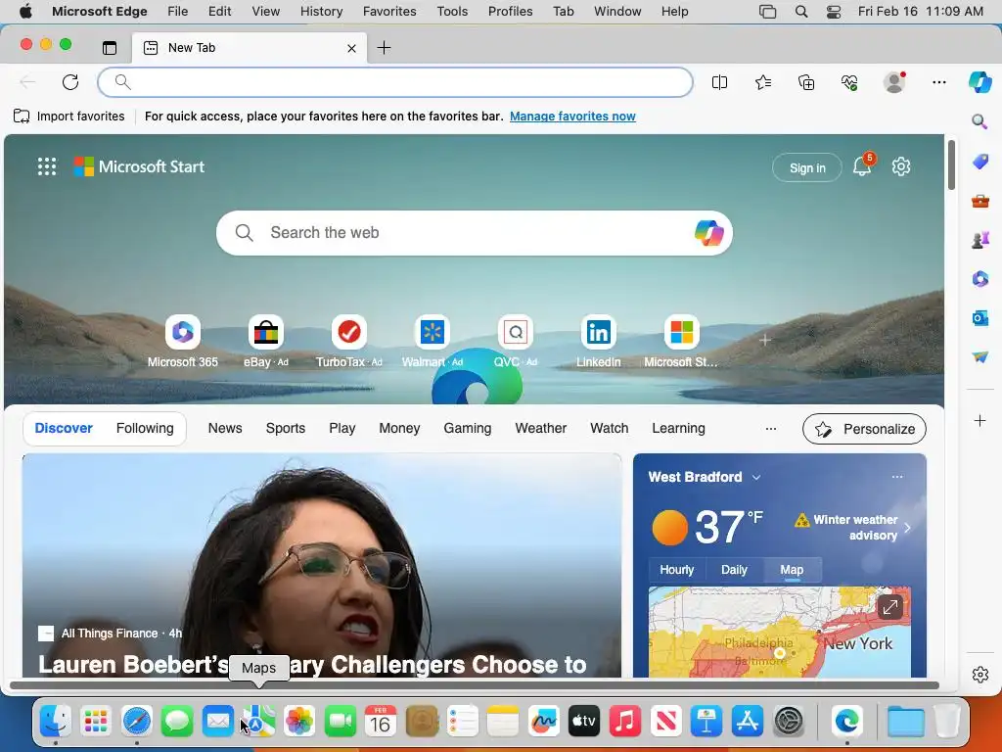Open the Profiles menu in menu bar
This screenshot has height=752, width=1002.
click(510, 12)
